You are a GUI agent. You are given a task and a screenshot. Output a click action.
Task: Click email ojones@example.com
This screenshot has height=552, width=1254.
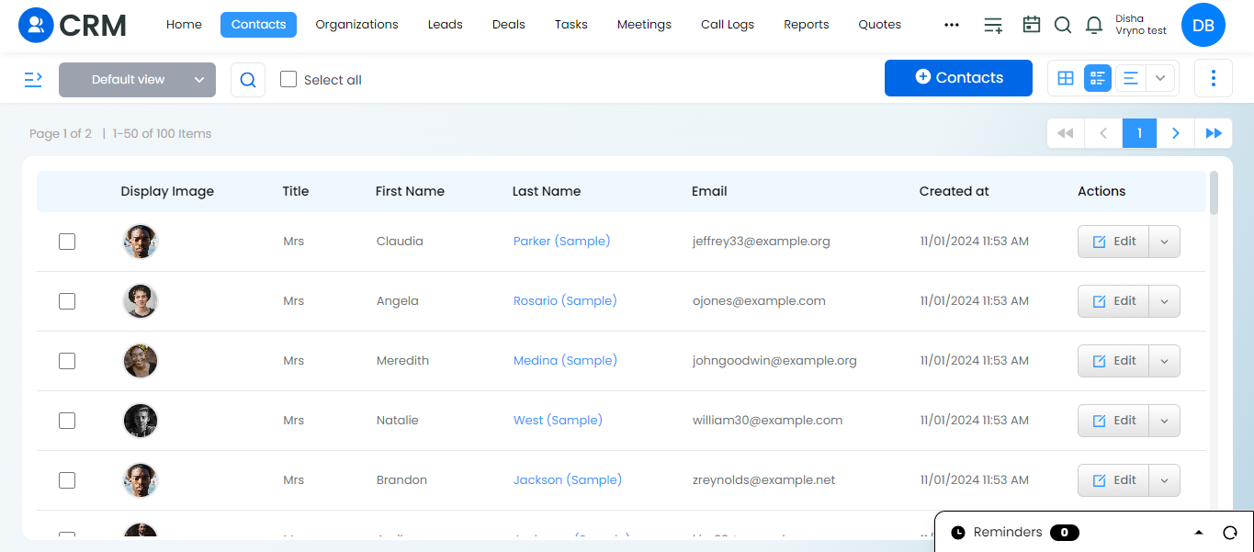tap(759, 301)
